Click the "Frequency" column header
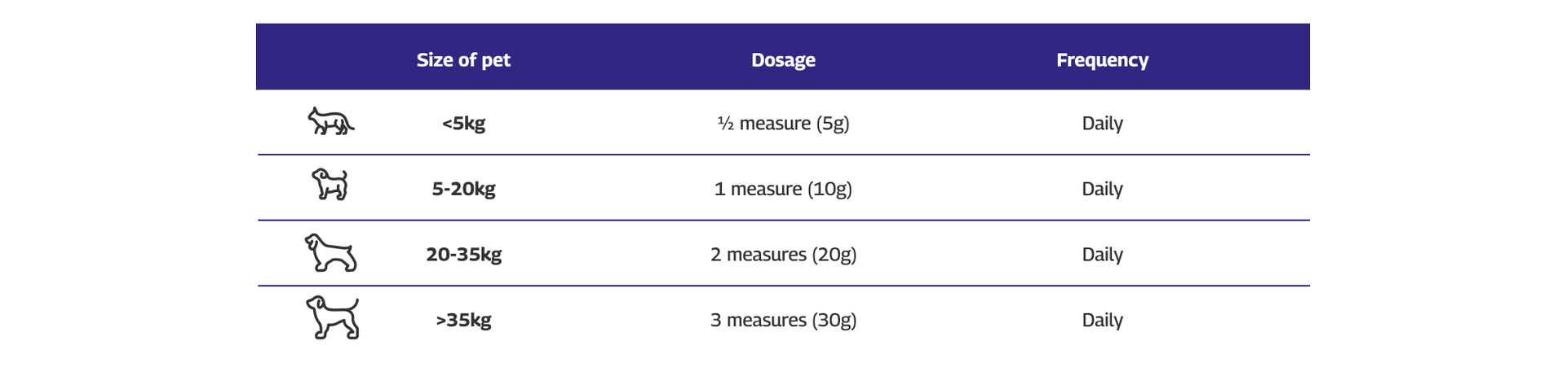Viewport: 1566px width, 367px height. point(1102,60)
